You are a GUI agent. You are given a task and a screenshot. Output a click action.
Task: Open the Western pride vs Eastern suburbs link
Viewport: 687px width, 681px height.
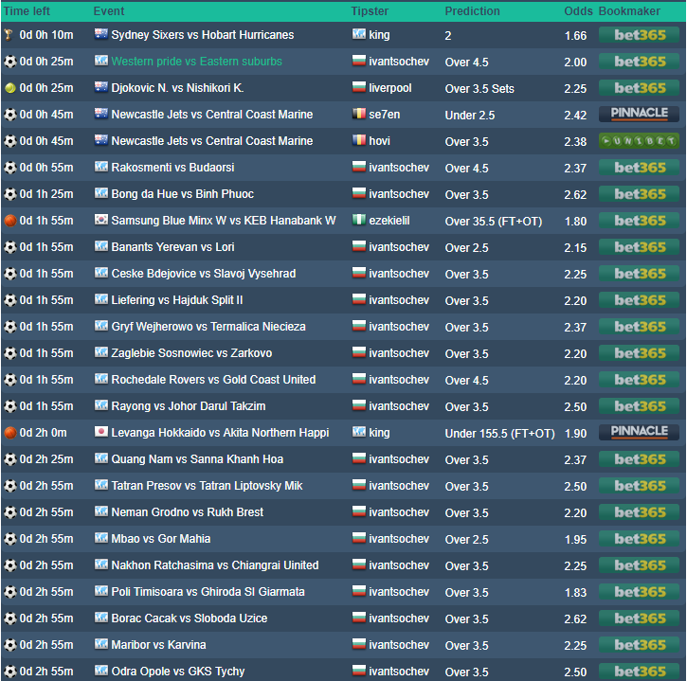pyautogui.click(x=197, y=62)
